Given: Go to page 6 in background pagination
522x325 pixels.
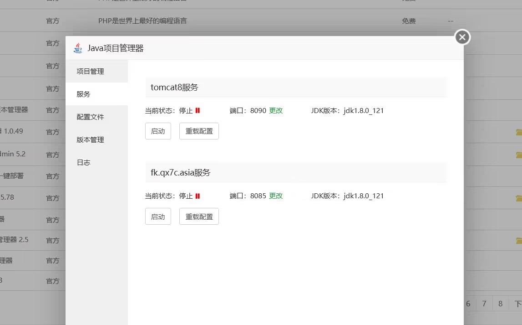Looking at the screenshot, I should (x=468, y=304).
